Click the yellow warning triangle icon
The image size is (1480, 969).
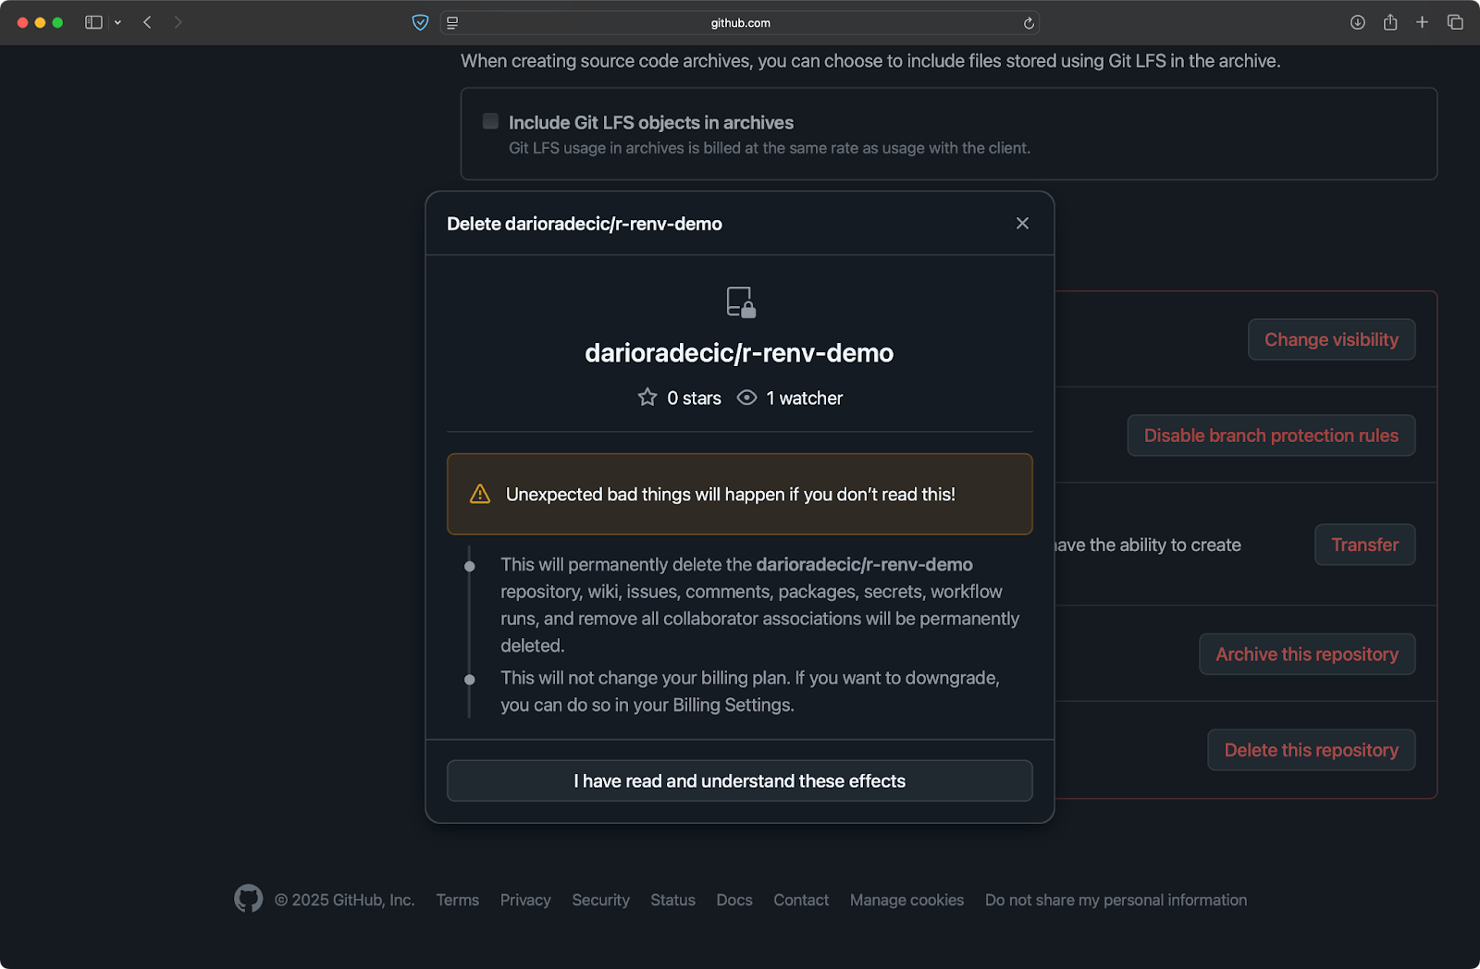point(480,494)
